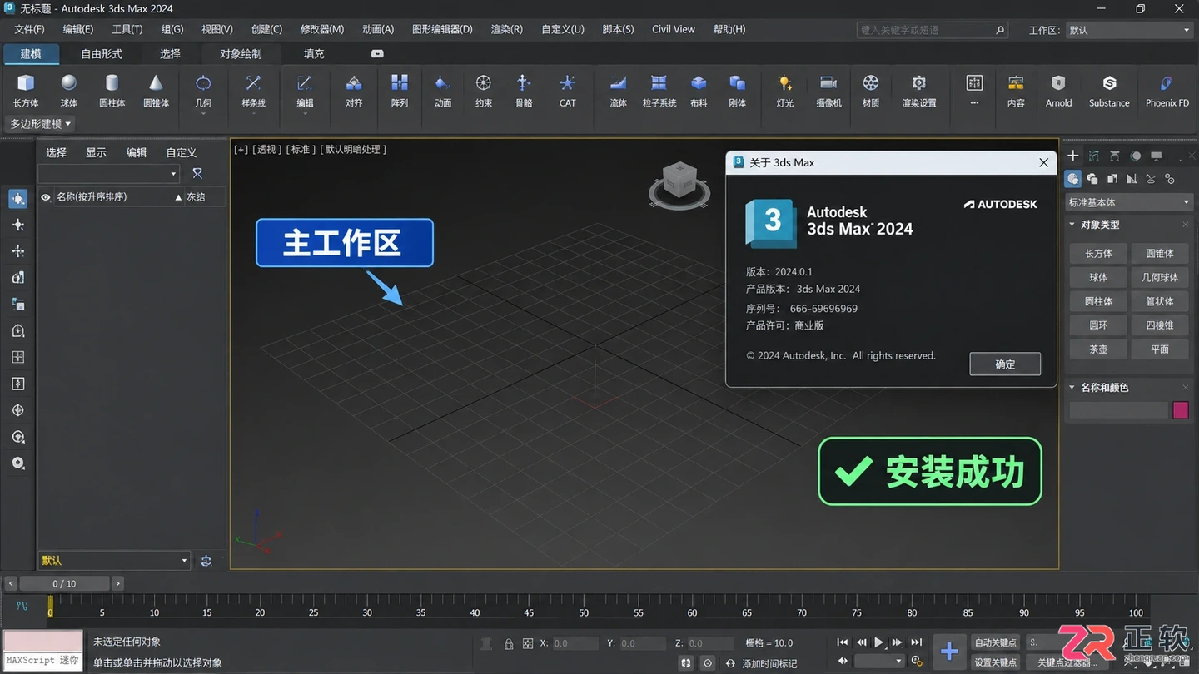Toggle visibility eye in scene explorer header

click(46, 197)
